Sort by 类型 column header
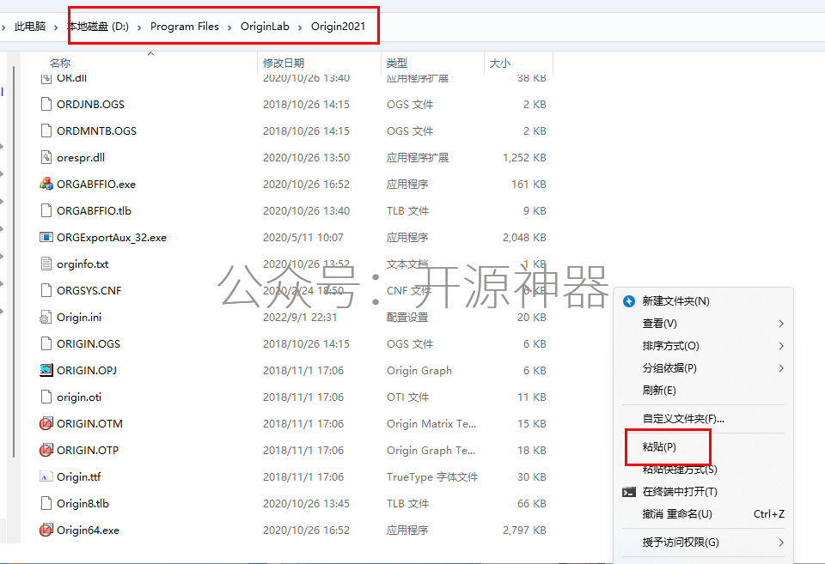825x564 pixels. (x=397, y=63)
